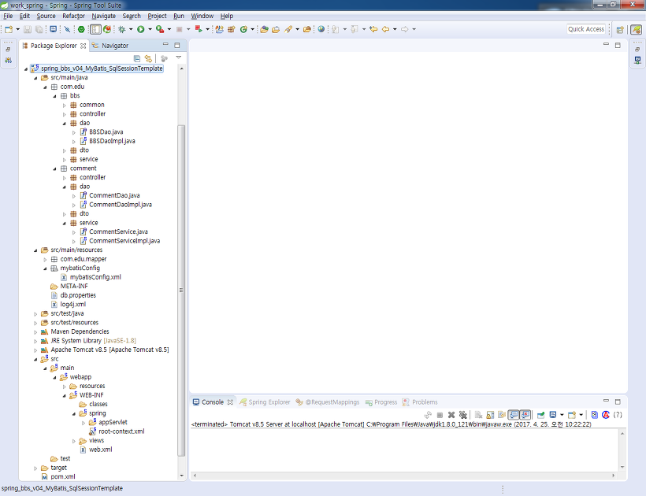Screen dimensions: 646x496
Task: Click the green Run button in toolbar
Action: [x=140, y=29]
